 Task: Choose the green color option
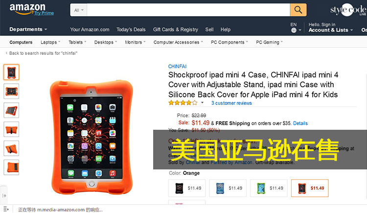[269, 188]
